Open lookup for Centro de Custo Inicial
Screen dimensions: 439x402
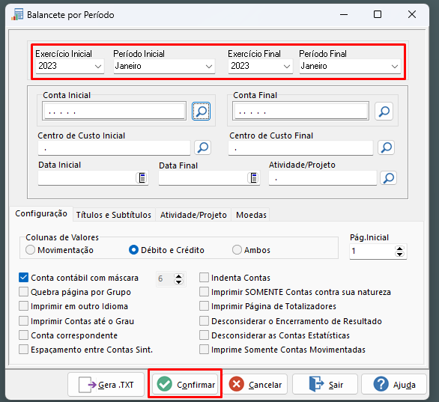[203, 147]
